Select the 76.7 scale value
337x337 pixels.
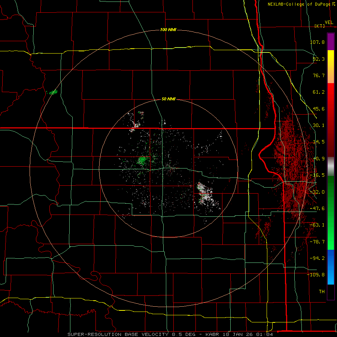319,75
